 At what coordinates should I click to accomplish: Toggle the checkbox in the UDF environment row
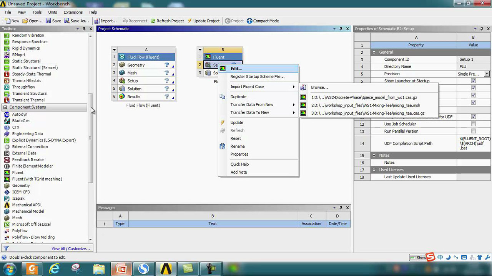[x=473, y=117]
